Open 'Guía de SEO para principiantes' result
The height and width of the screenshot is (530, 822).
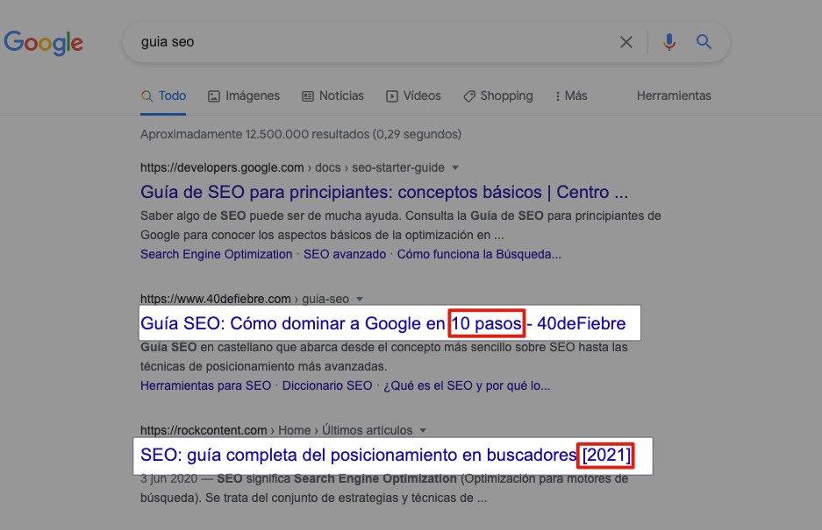click(383, 192)
